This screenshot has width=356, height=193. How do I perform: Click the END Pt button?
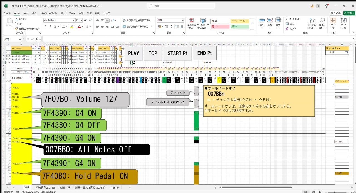(x=204, y=53)
